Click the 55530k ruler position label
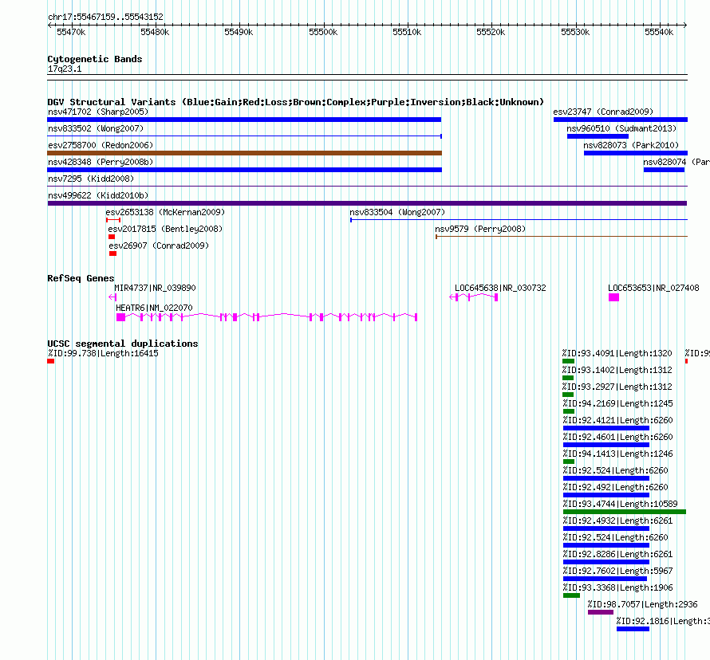710x660 pixels. click(575, 32)
